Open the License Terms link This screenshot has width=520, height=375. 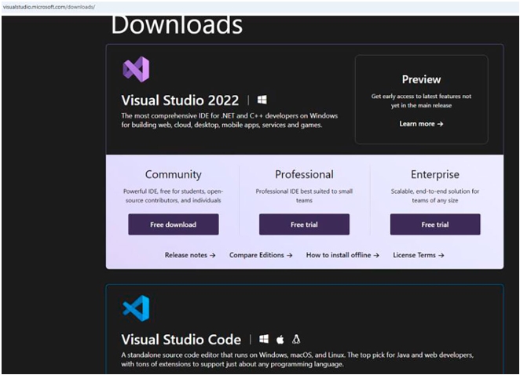tap(419, 255)
